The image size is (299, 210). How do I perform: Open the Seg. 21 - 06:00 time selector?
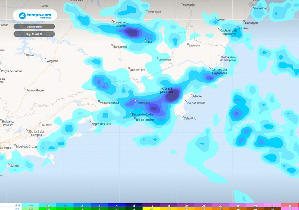pos(34,34)
